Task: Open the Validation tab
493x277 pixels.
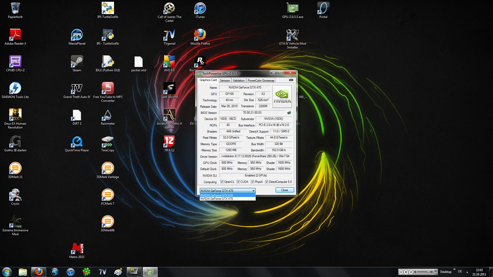Action: point(239,81)
